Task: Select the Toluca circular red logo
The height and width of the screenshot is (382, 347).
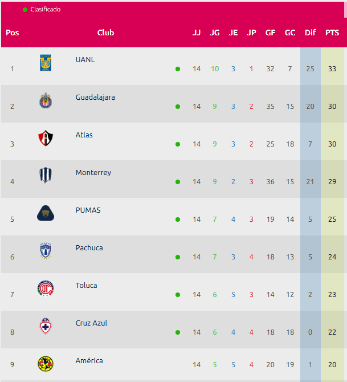Action: coord(46,288)
